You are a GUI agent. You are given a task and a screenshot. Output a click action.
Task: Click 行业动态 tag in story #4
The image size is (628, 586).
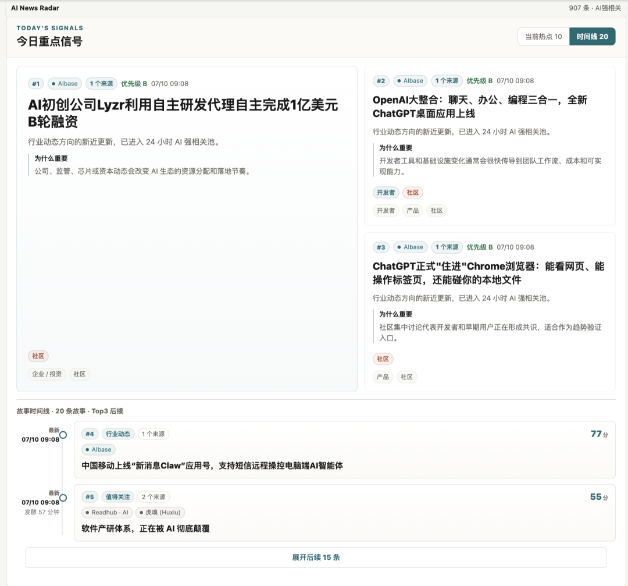click(x=117, y=434)
